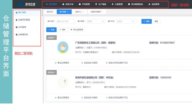Switch to the 我的待办 tab

coord(50,12)
